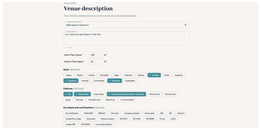Choose the Planet 21 label
The height and width of the screenshot is (130, 261).
(181, 113)
